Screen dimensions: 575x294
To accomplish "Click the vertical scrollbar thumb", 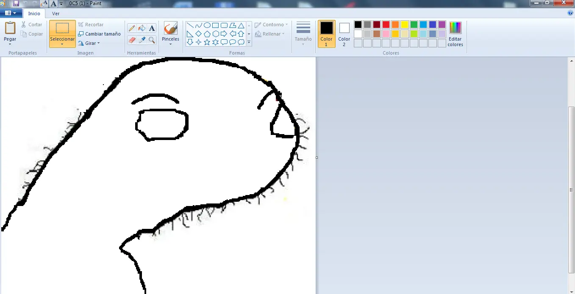I will [572, 190].
